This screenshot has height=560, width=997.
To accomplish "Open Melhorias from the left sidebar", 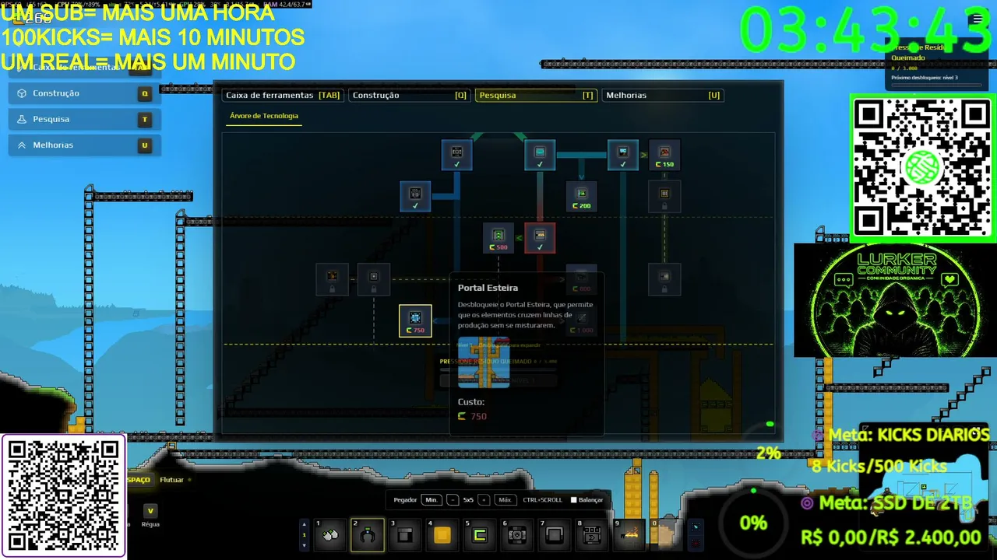I will point(85,145).
